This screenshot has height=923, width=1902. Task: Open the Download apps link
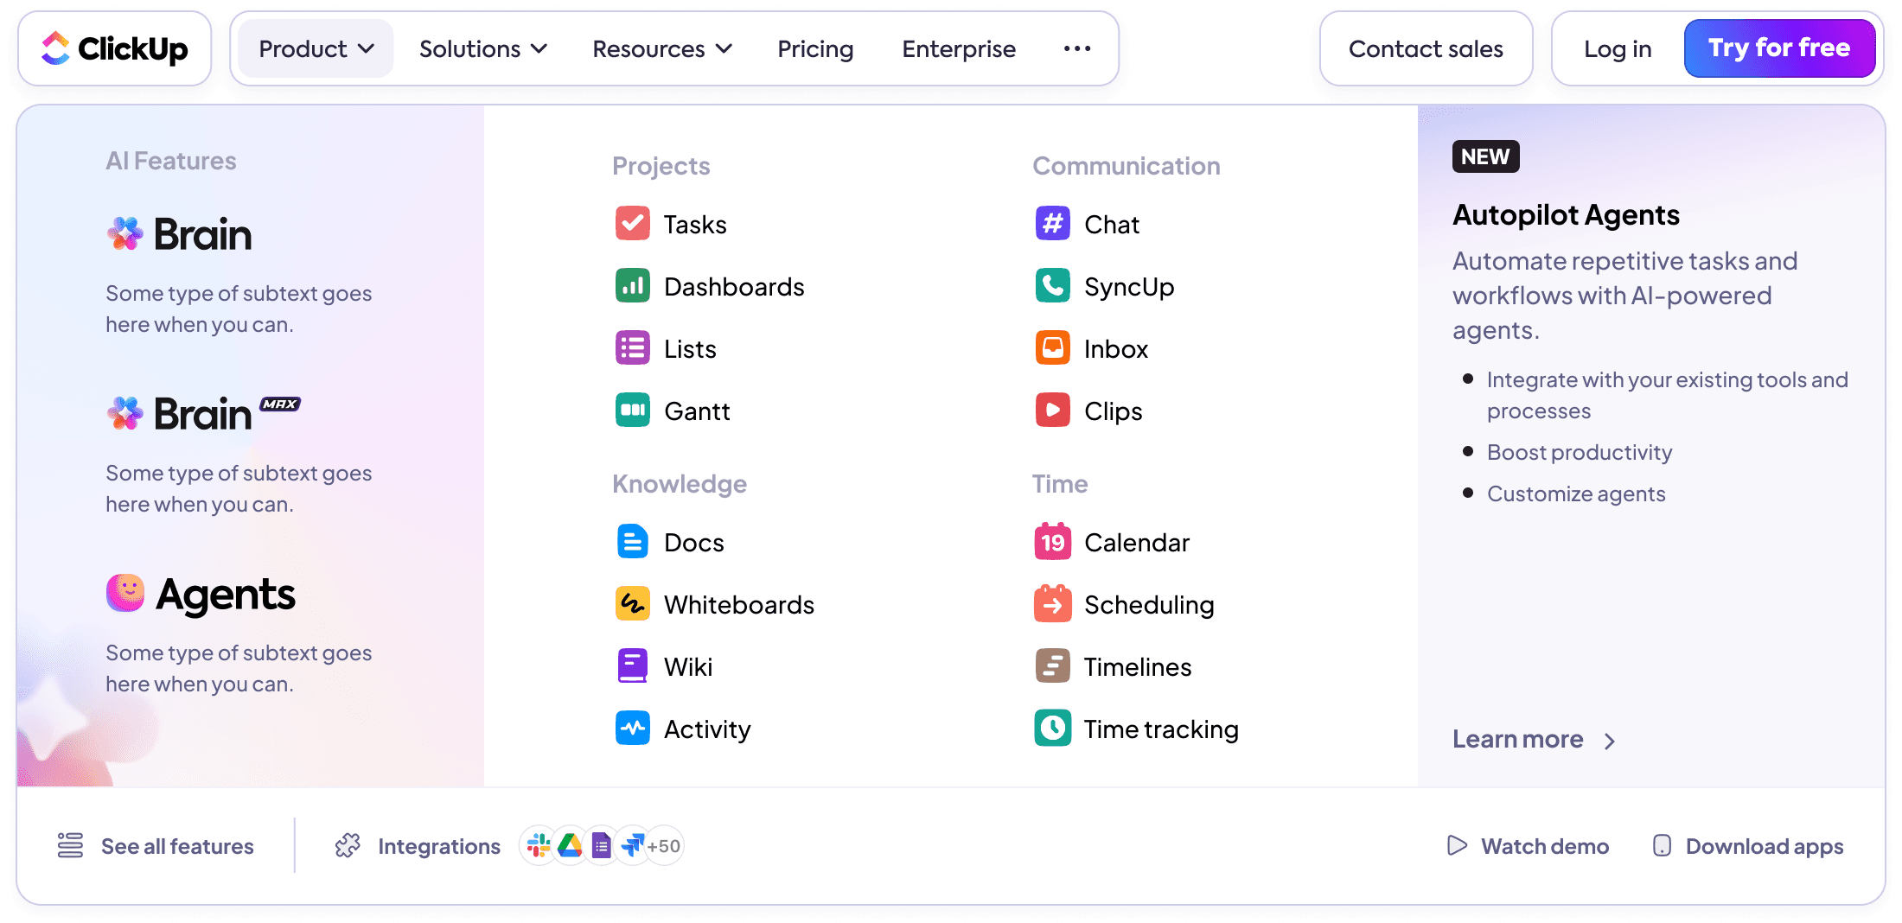(x=1765, y=845)
